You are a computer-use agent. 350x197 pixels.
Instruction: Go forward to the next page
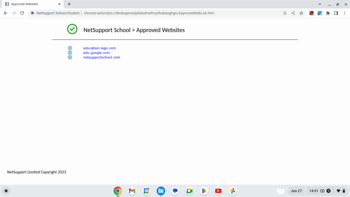[14, 13]
